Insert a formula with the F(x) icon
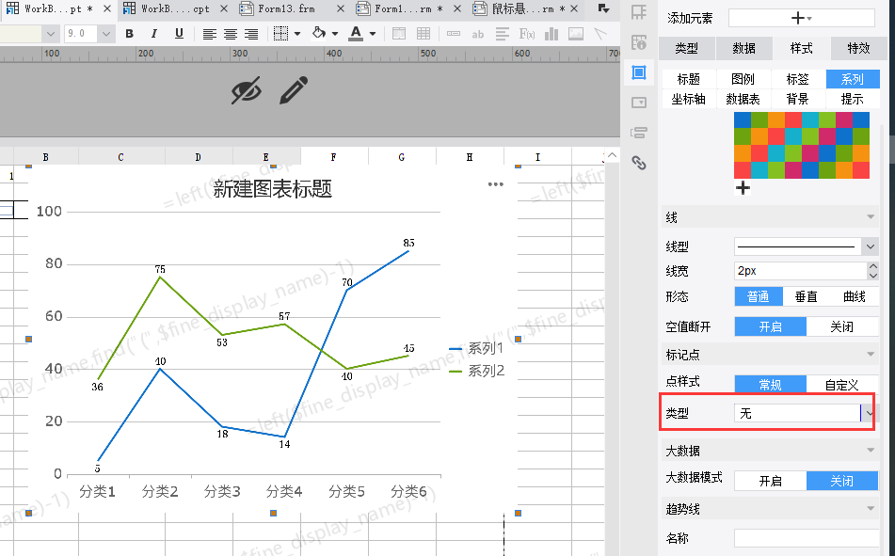This screenshot has width=895, height=556. click(526, 34)
